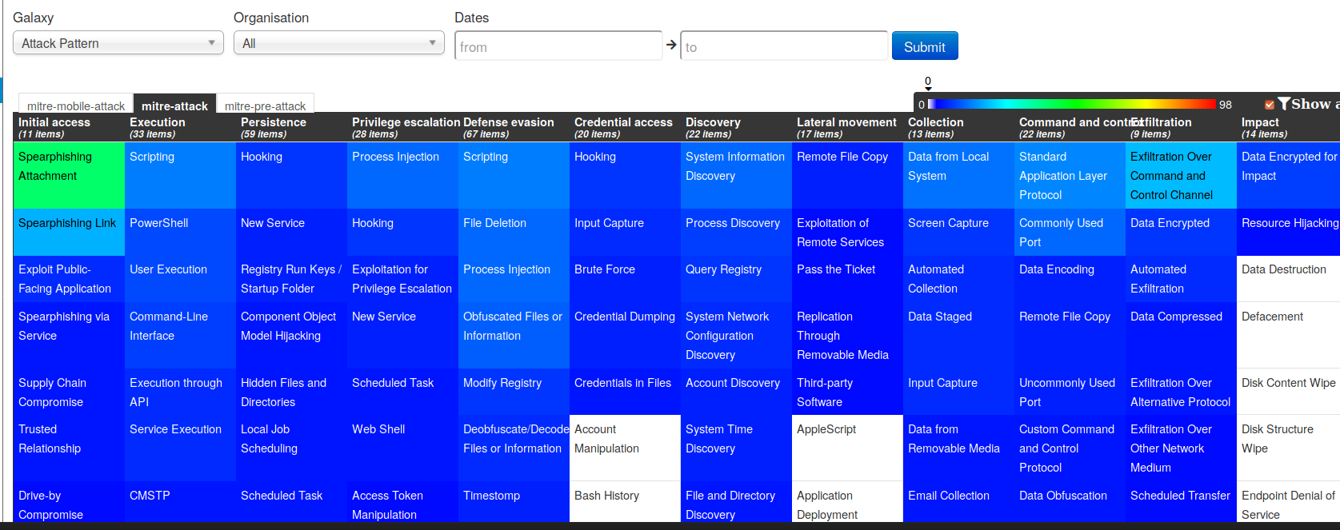The width and height of the screenshot is (1340, 530).
Task: Pick the PowerShell technique cell
Action: (180, 232)
